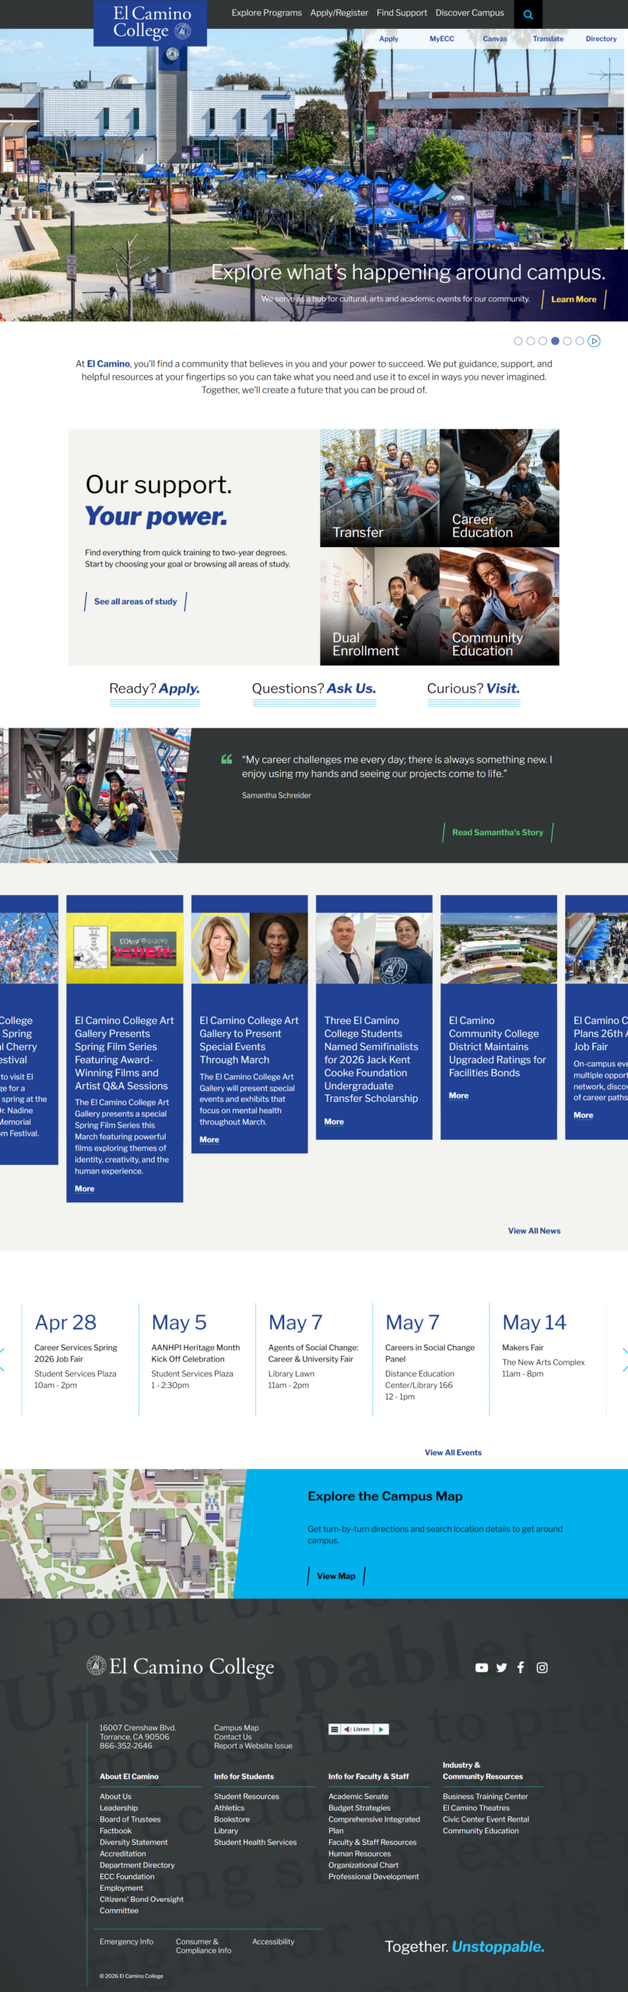Screen dimensions: 628x1992
Task: Go home via the El Camino College header logo
Action: click(151, 23)
